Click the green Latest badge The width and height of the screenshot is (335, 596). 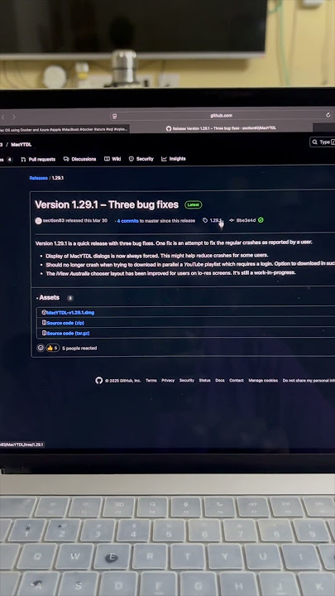194,205
